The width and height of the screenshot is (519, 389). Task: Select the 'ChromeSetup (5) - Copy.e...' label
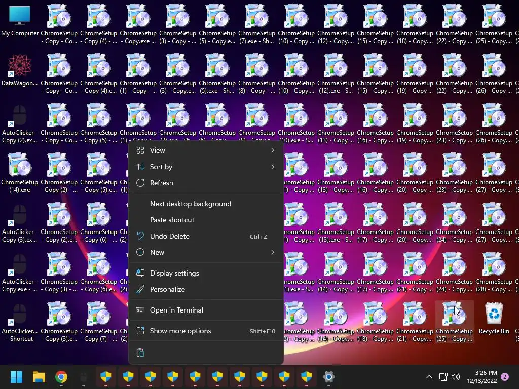[217, 37]
